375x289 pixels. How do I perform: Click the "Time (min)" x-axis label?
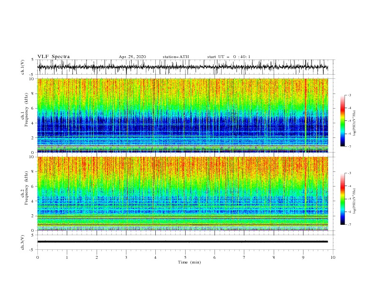189,262
